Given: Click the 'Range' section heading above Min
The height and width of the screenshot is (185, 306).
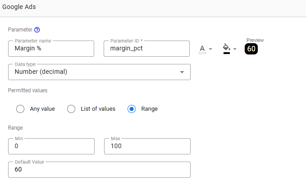Looking at the screenshot, I should [x=15, y=128].
